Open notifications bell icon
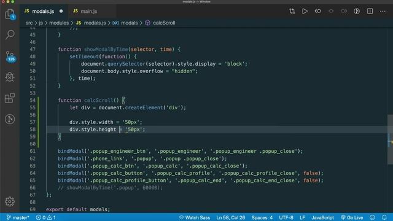Viewport: 393px width, 221px height. pyautogui.click(x=384, y=217)
